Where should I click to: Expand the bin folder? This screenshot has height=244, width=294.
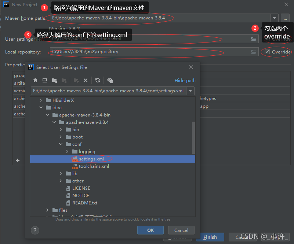pos(61,129)
